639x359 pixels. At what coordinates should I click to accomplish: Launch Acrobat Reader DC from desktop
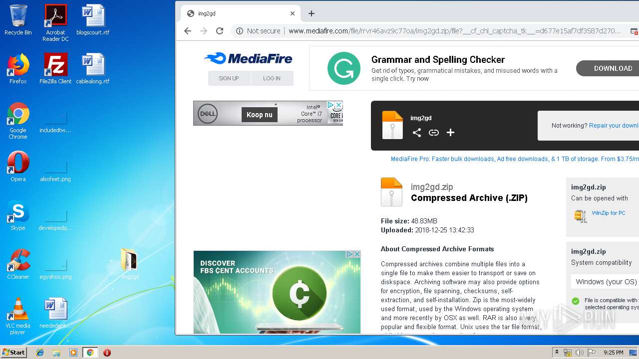tap(55, 23)
